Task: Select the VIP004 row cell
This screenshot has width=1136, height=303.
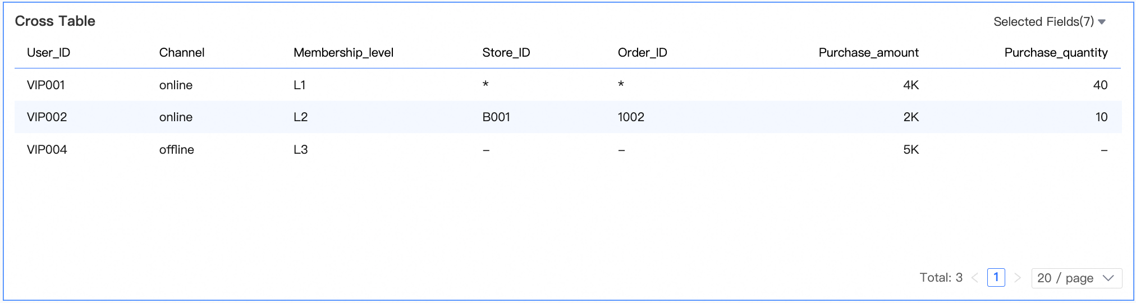Action: coord(47,150)
